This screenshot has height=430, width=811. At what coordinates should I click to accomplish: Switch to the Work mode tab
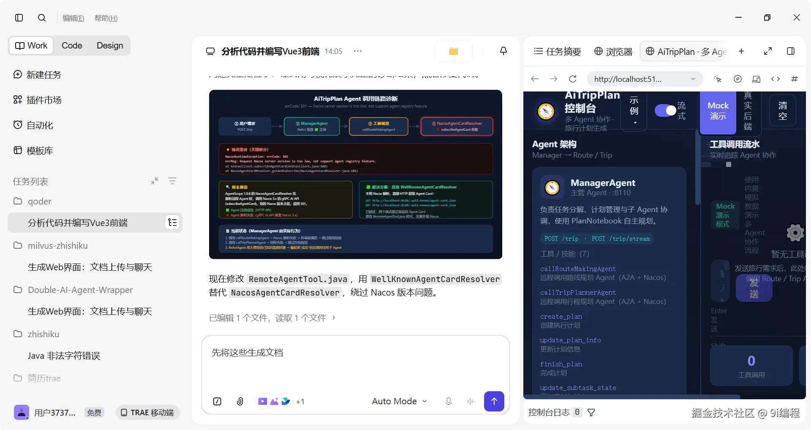click(31, 46)
